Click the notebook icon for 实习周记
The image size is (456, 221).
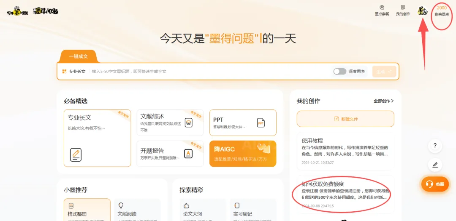pos(237,205)
